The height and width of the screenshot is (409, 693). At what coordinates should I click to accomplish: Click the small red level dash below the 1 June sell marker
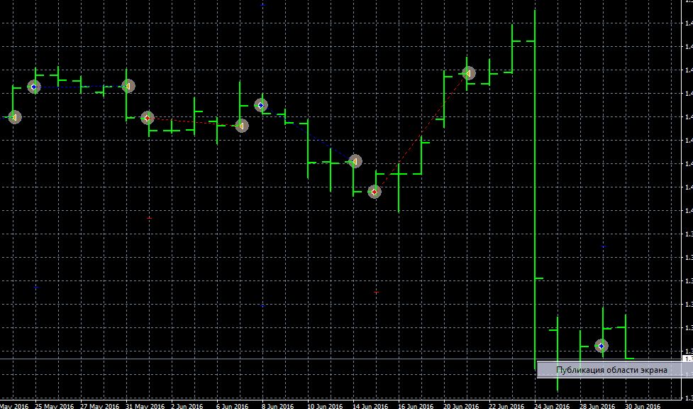(x=150, y=218)
